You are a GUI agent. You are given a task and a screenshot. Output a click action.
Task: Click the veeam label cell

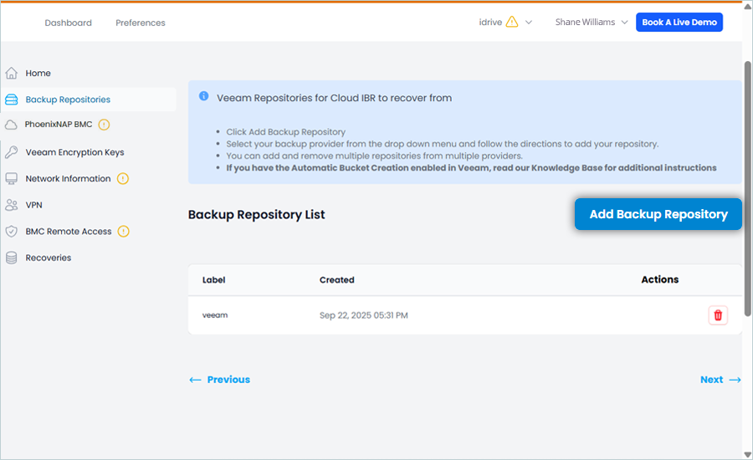(215, 315)
